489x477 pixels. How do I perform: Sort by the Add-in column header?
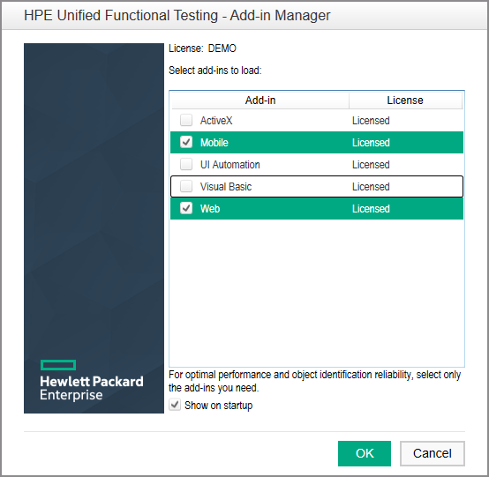pos(260,101)
